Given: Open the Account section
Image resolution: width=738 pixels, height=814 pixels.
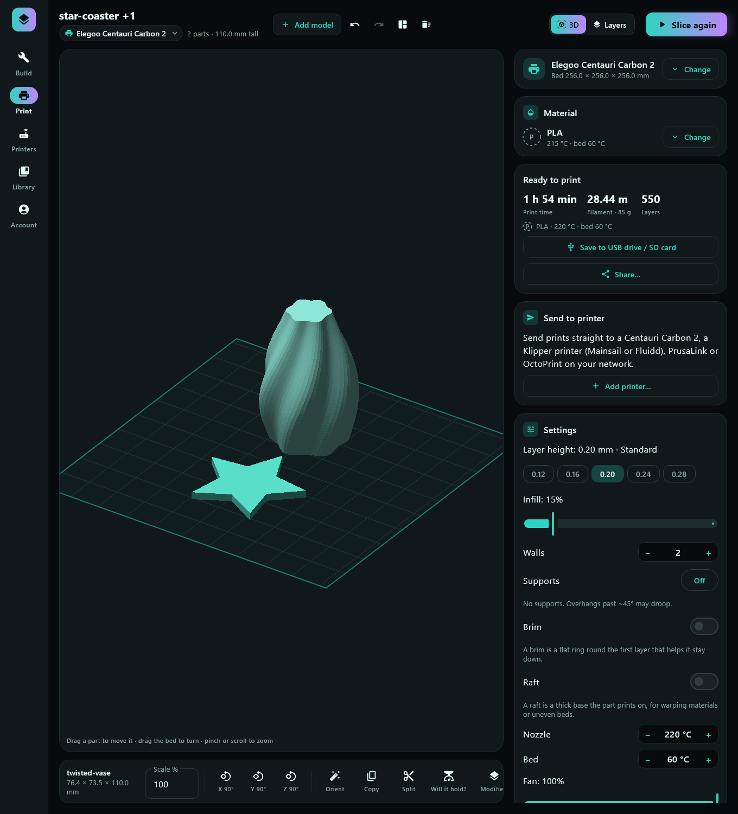Looking at the screenshot, I should point(24,216).
